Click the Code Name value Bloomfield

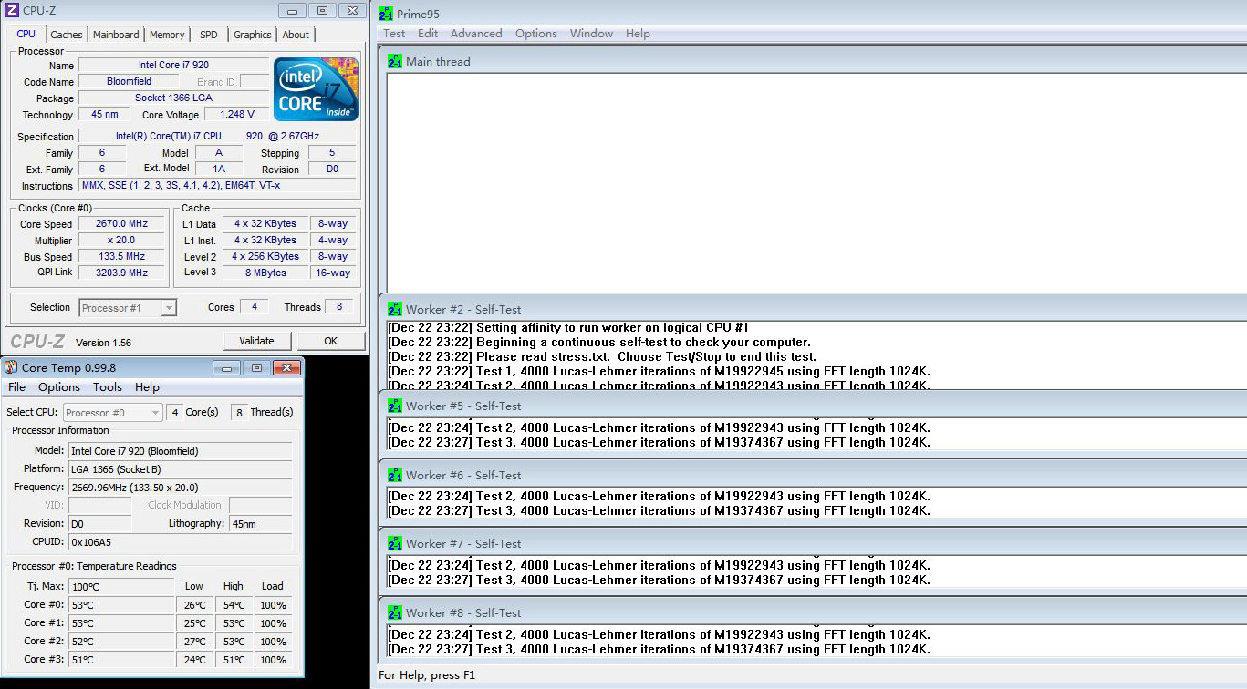(129, 82)
